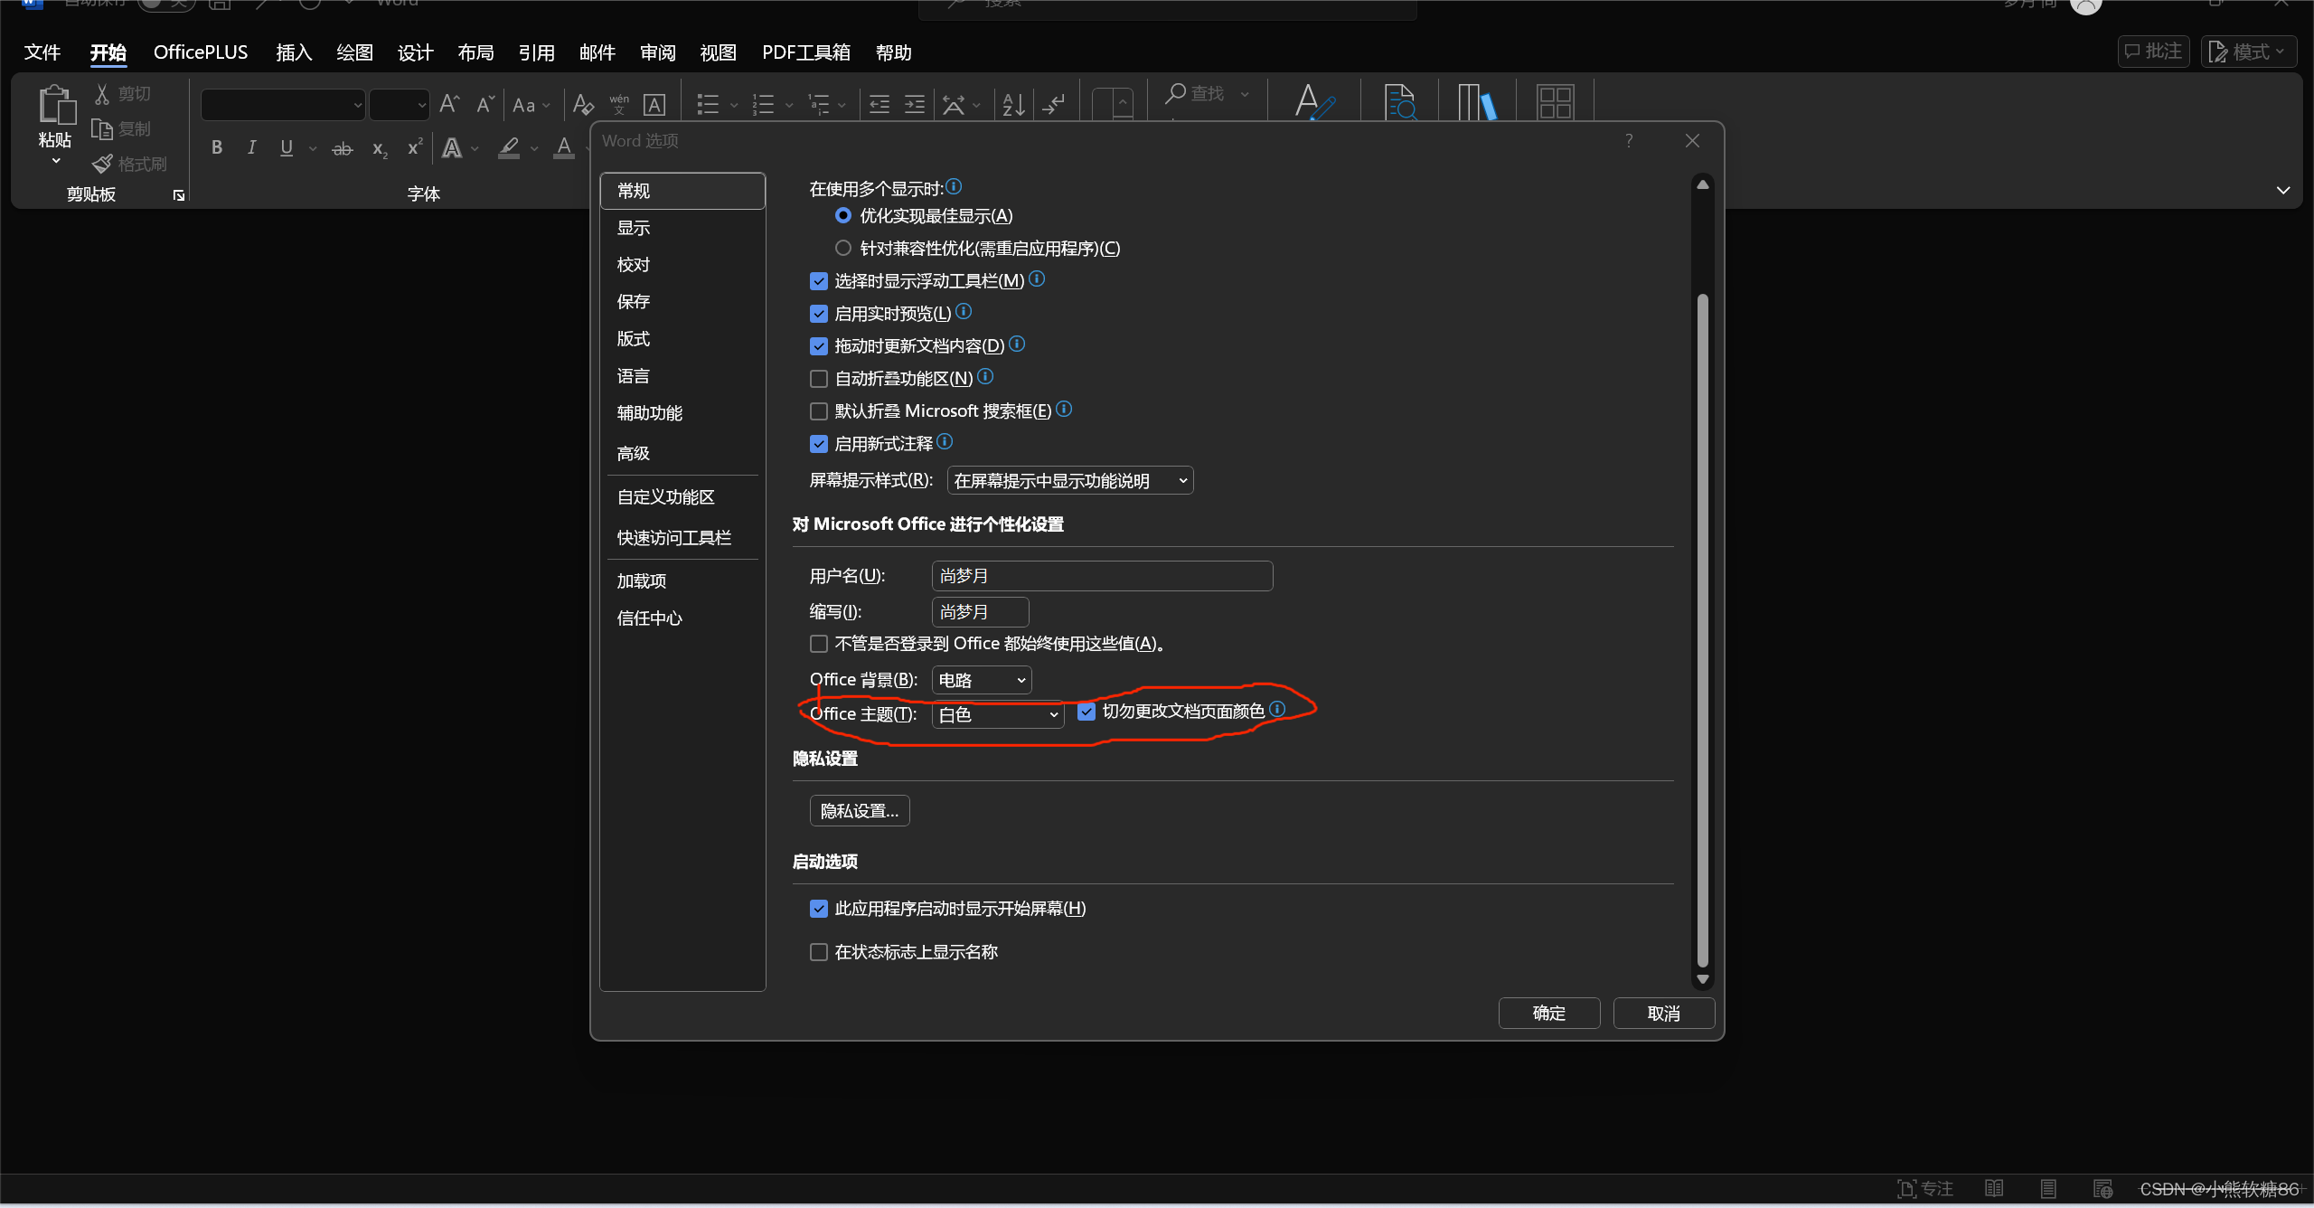Select 针对兼容性优化 radio button
Viewport: 2314px width, 1208px height.
[843, 248]
